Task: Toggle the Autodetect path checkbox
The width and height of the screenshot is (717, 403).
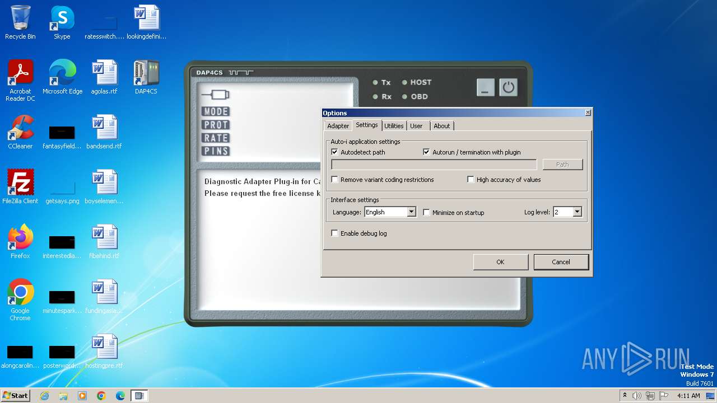Action: (335, 152)
